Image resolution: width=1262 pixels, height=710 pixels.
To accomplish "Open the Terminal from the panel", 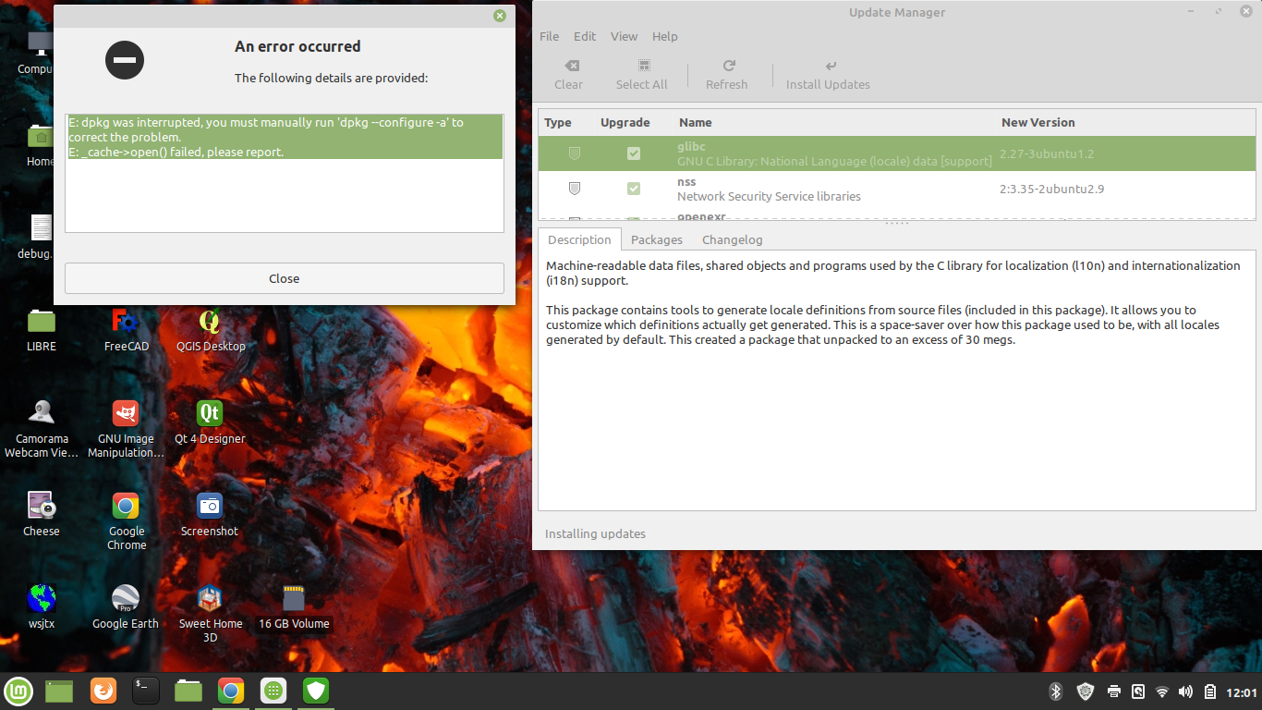I will (146, 691).
